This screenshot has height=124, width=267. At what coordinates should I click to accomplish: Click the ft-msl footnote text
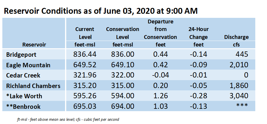(x=68, y=119)
